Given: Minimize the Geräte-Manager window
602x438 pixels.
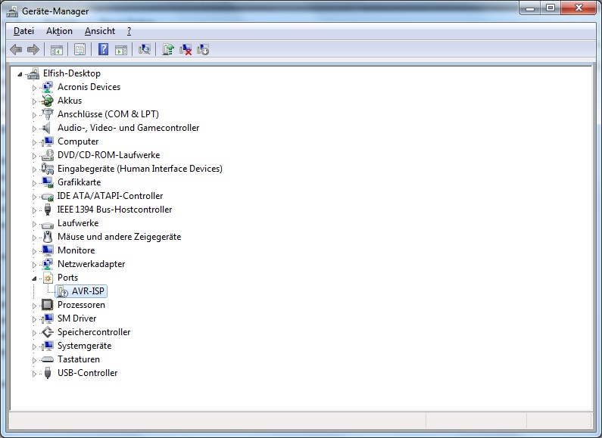Looking at the screenshot, I should [x=530, y=8].
